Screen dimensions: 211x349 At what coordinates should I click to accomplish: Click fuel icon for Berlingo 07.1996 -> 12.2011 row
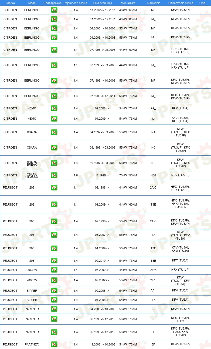(x=54, y=96)
